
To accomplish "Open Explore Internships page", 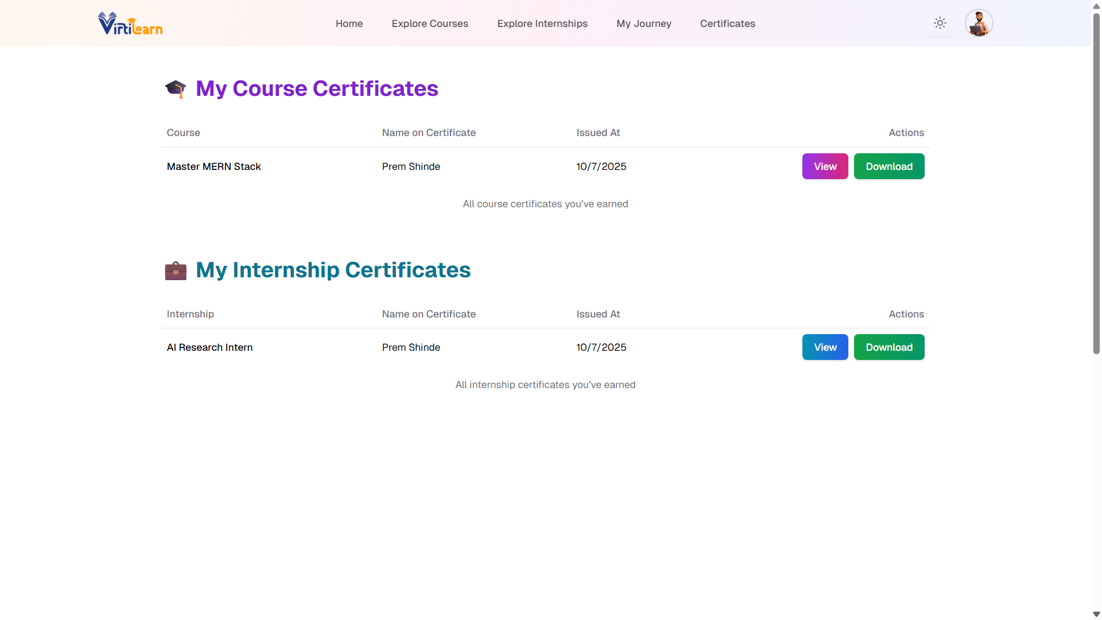I will point(542,24).
